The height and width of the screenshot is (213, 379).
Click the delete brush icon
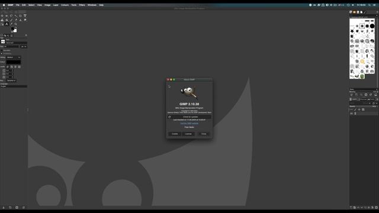(x=366, y=95)
